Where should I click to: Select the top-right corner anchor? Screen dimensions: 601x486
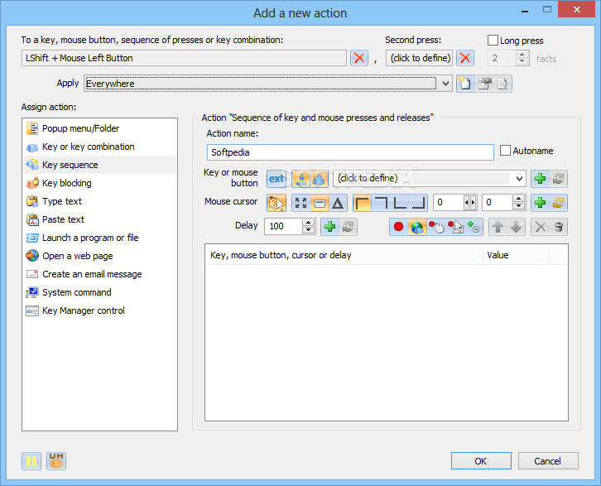[381, 203]
